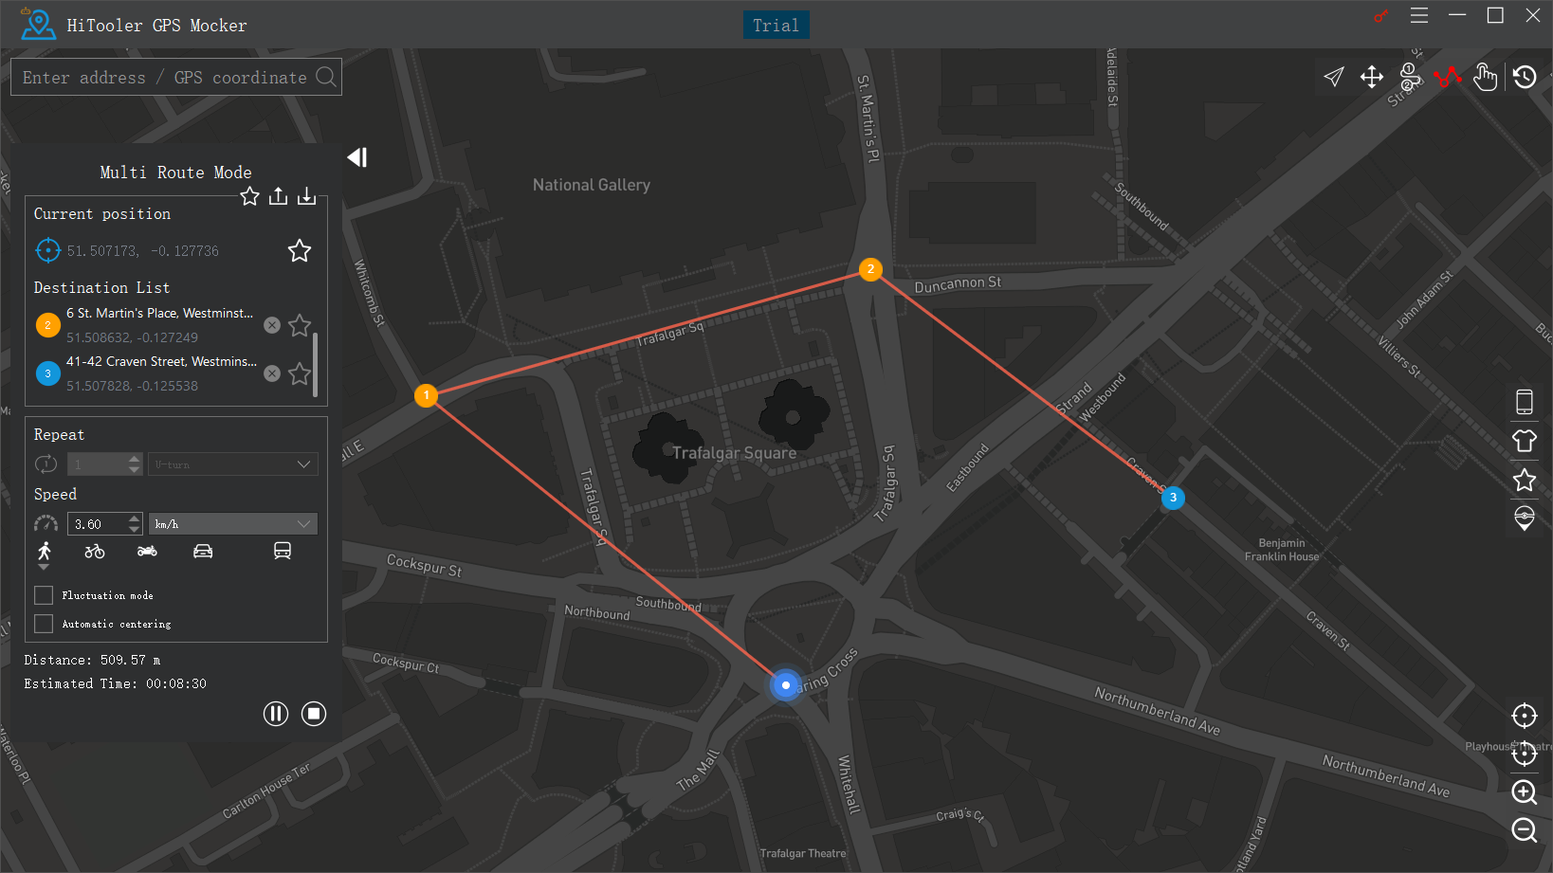Select the bus transport mode icon

(x=283, y=550)
